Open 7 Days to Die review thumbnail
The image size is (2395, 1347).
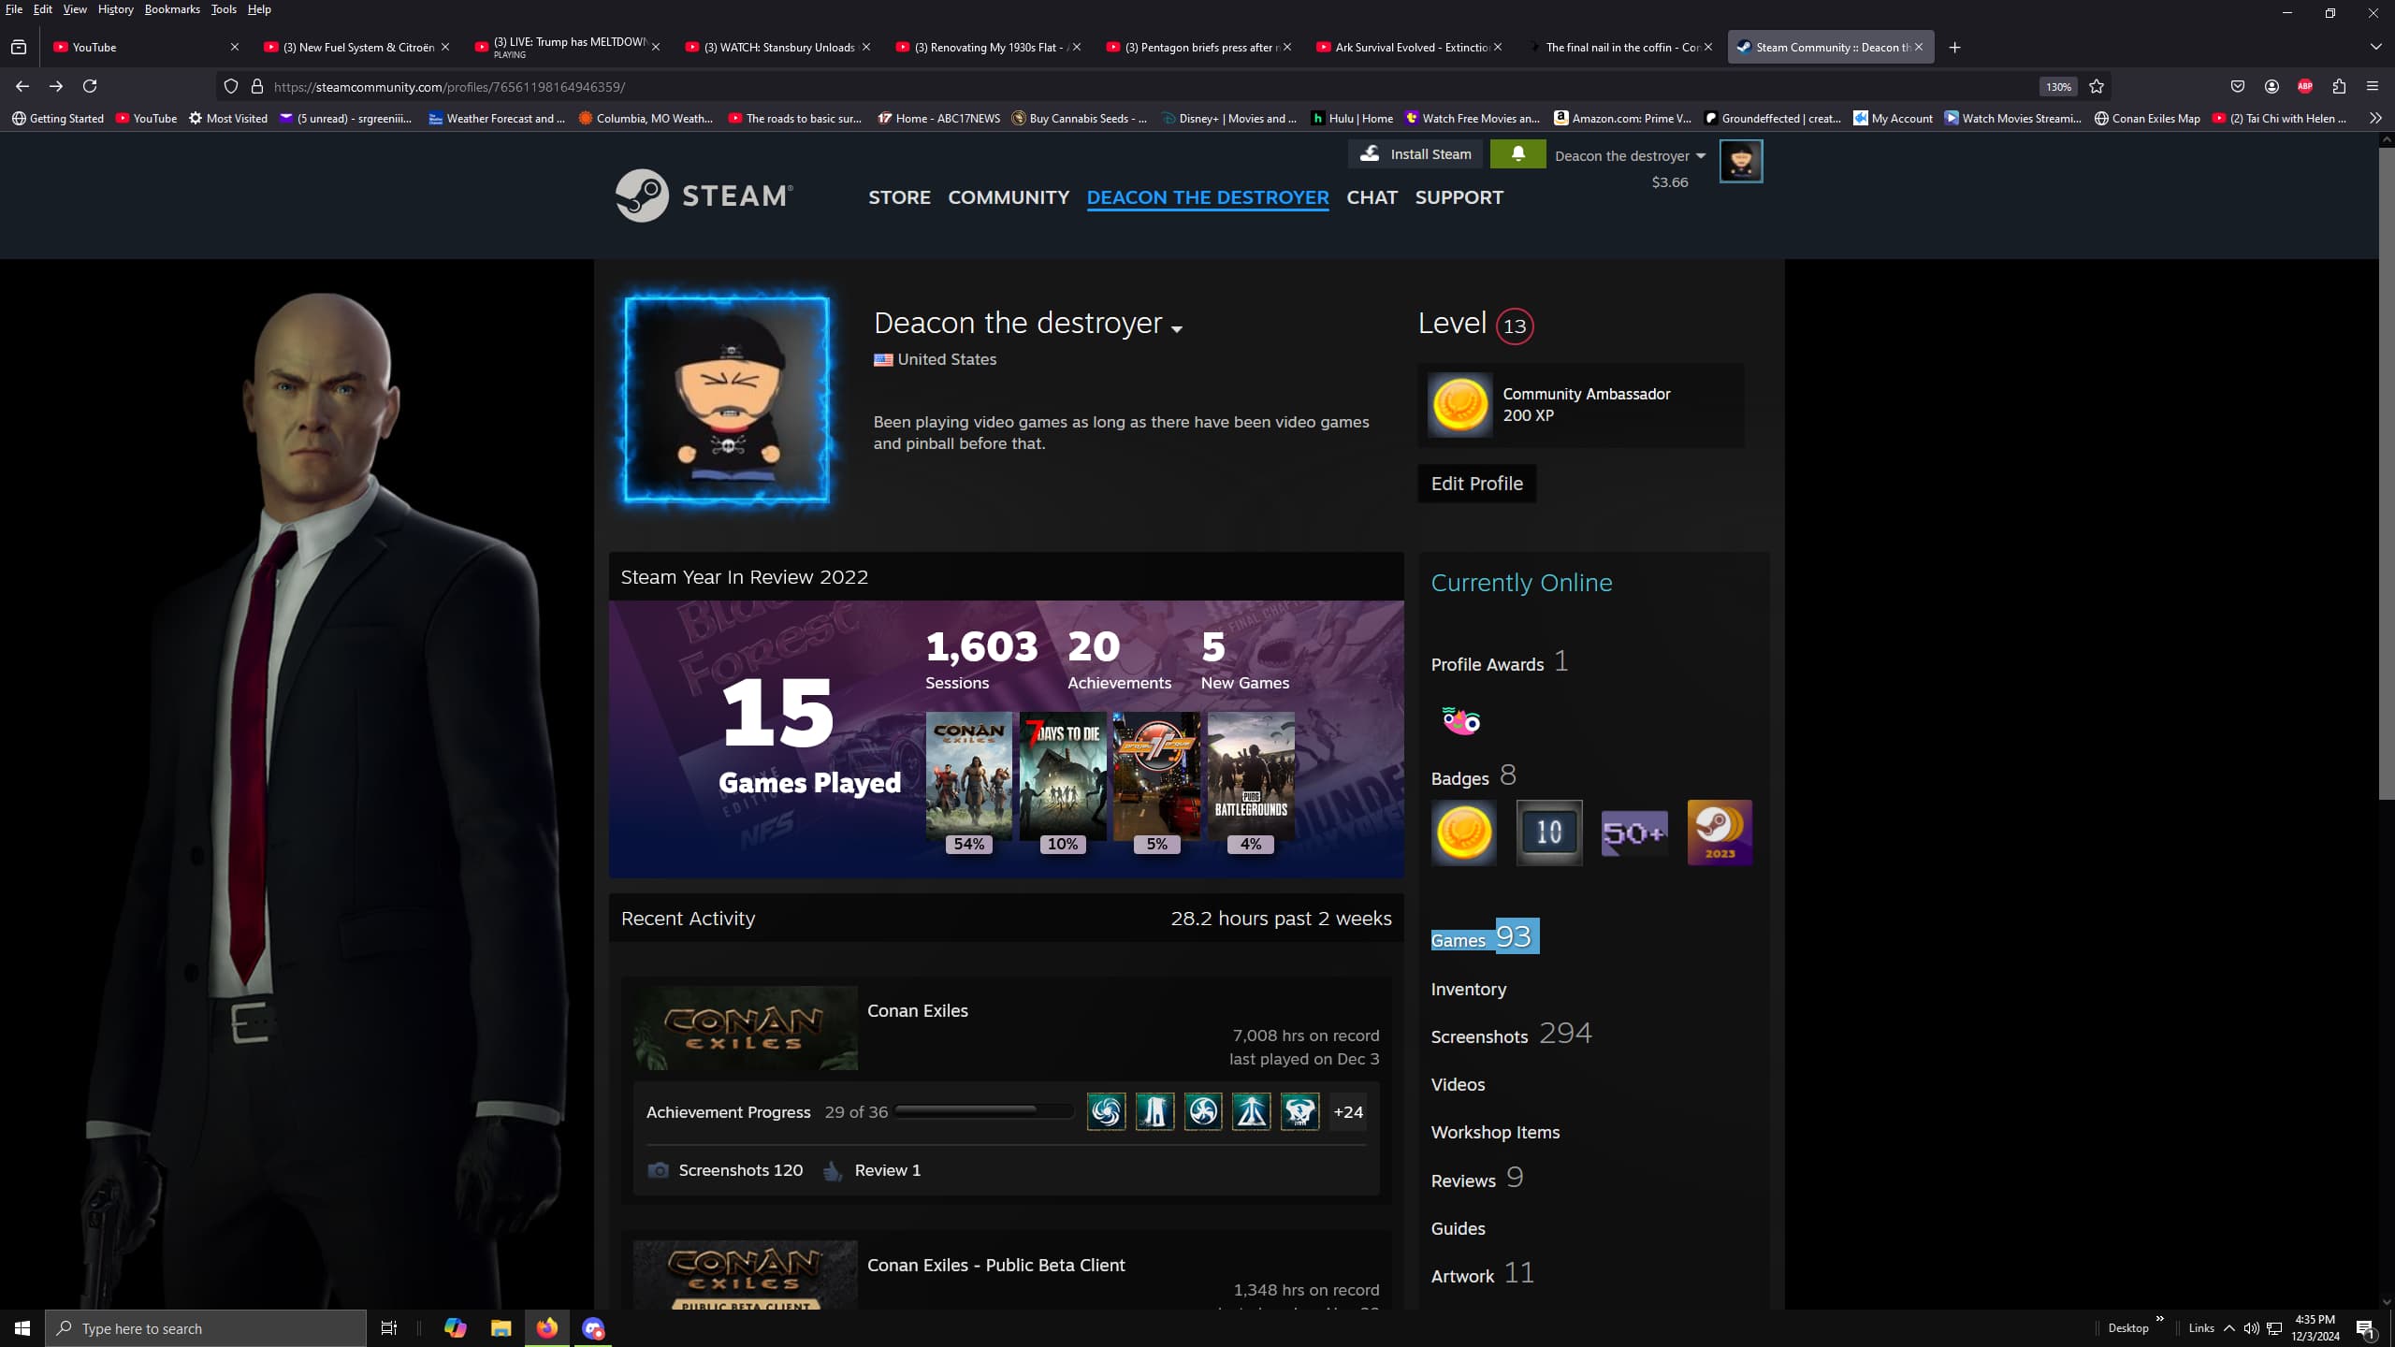(x=1063, y=776)
